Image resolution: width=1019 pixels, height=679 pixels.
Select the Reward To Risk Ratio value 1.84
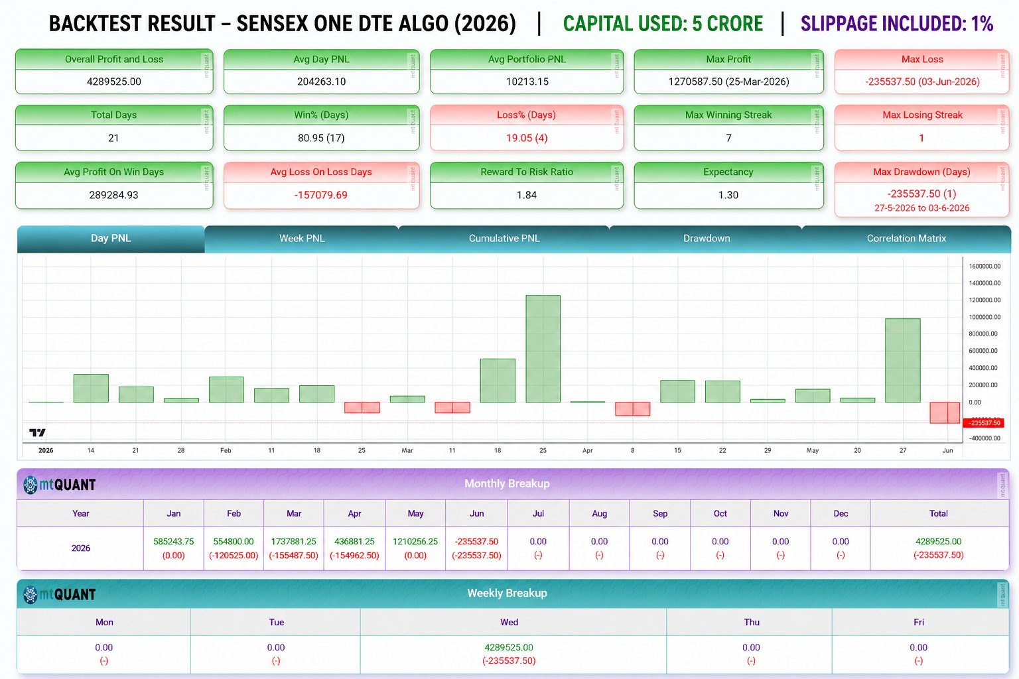coord(527,195)
